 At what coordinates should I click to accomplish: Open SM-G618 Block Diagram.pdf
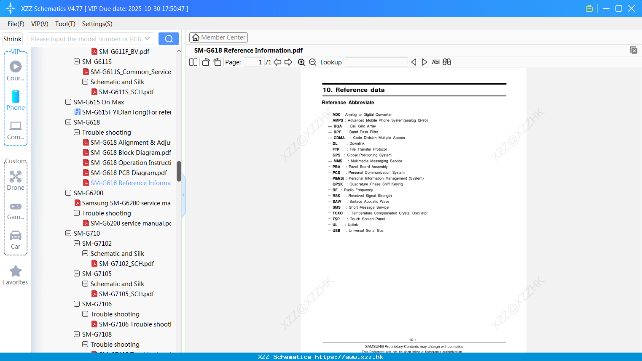pos(127,152)
